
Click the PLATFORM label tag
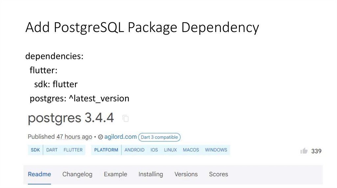(x=106, y=150)
